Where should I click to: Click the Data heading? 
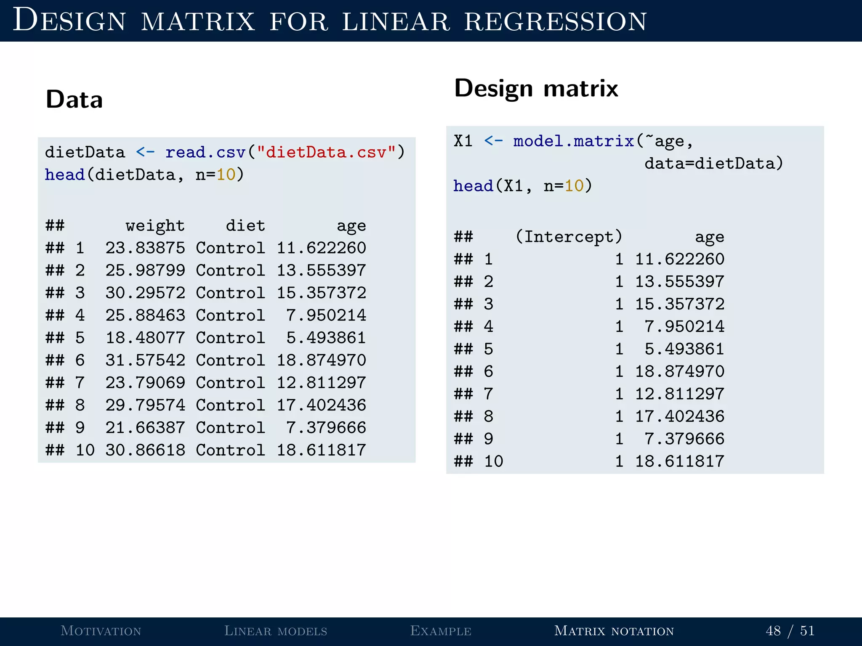[x=74, y=100]
